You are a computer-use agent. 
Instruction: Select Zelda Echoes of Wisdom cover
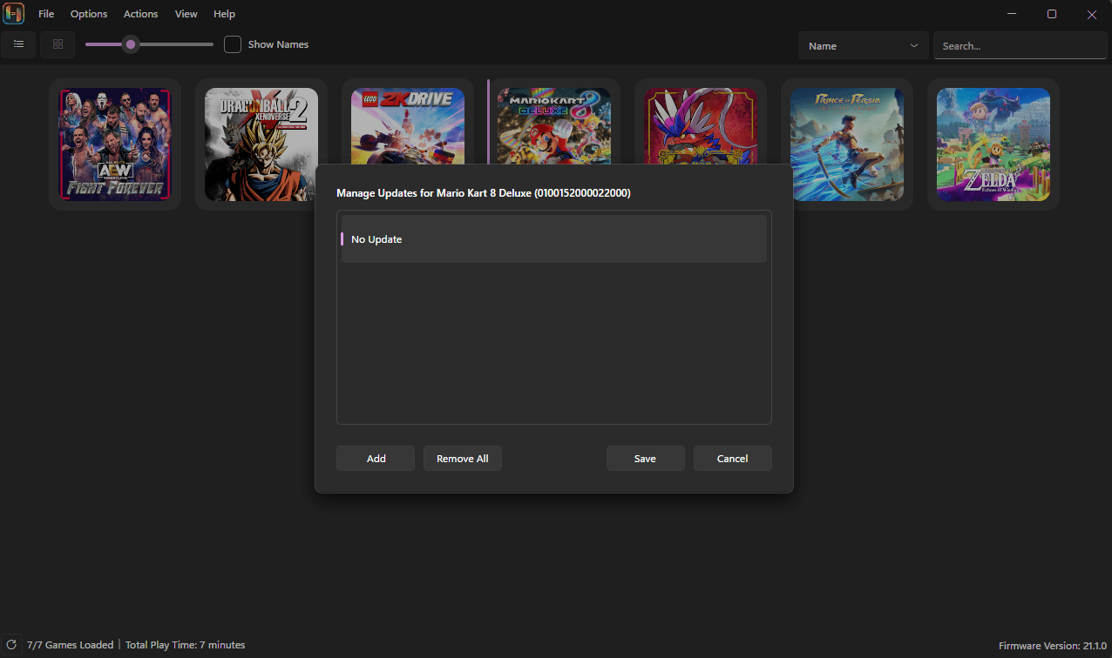pyautogui.click(x=993, y=144)
